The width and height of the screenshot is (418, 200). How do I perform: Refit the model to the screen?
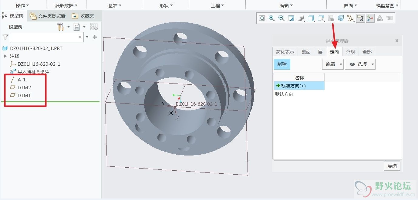coord(262,18)
